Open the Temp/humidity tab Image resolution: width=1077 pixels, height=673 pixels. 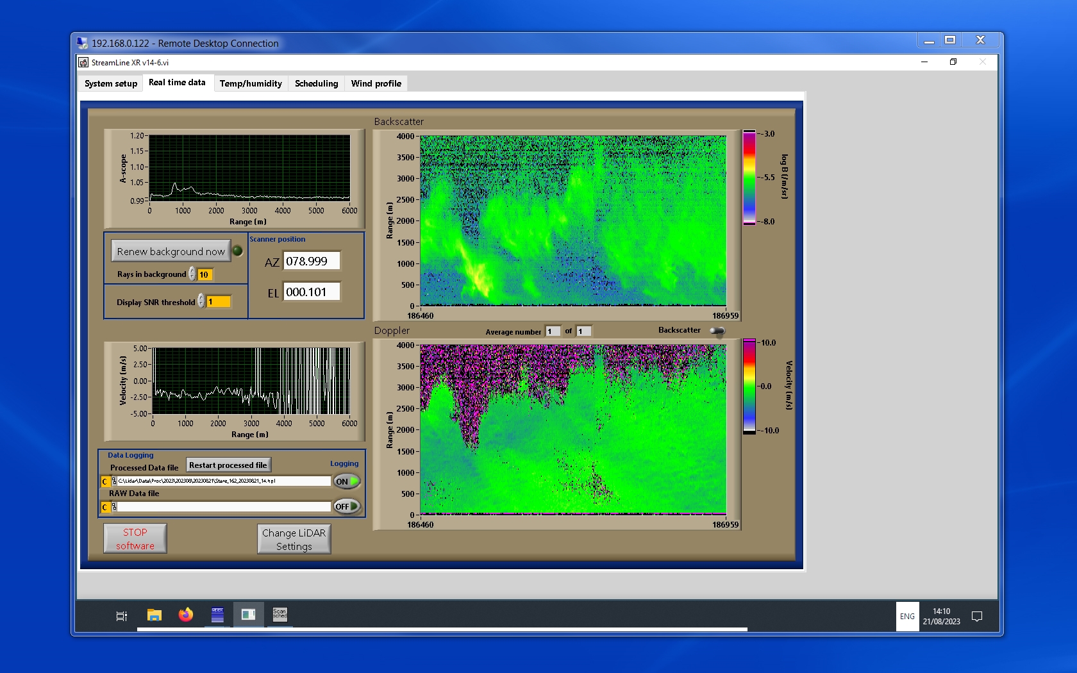(251, 83)
